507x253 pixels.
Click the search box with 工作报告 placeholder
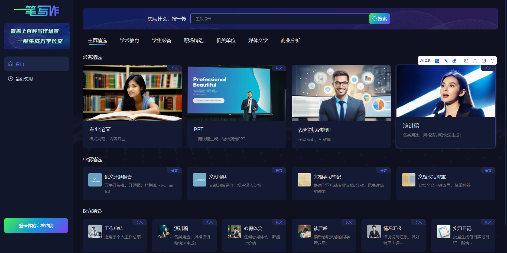pyautogui.click(x=280, y=19)
